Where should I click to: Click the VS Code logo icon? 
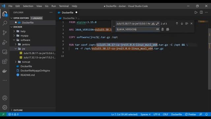[x=4, y=6]
